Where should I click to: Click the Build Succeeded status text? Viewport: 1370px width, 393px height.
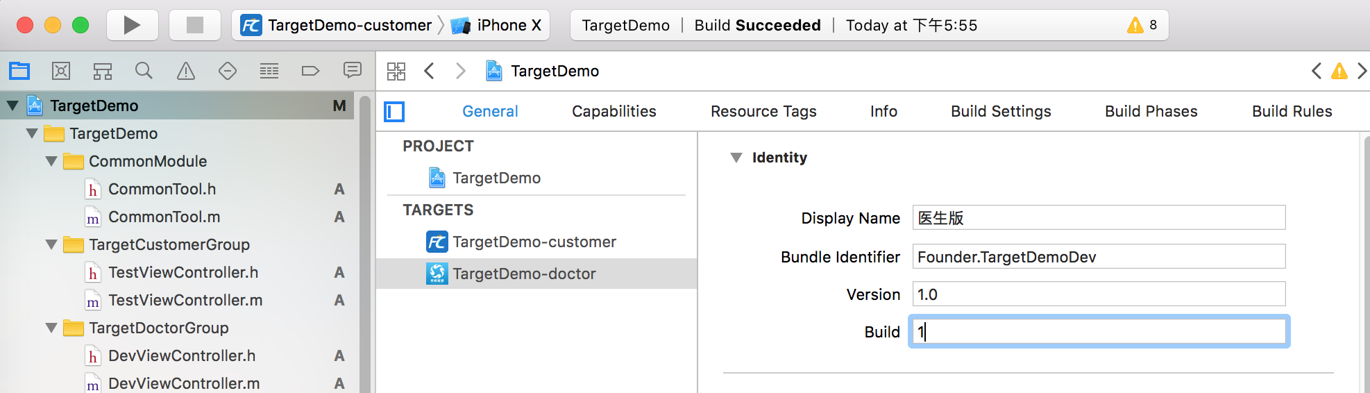click(x=757, y=25)
